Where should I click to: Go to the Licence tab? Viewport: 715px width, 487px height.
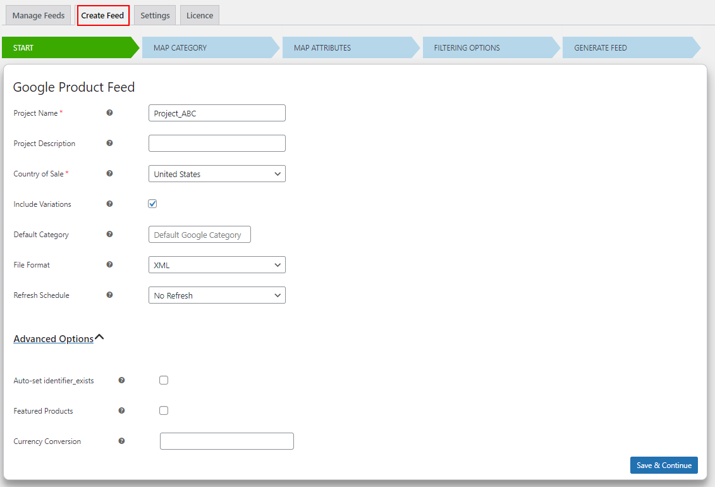pos(200,16)
